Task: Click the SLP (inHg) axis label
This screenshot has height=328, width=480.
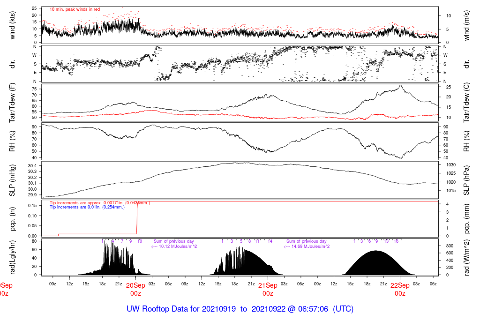Action: (x=12, y=180)
